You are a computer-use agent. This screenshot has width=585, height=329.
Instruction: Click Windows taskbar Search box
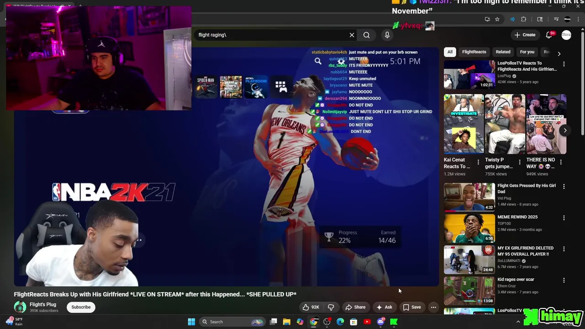(232, 322)
